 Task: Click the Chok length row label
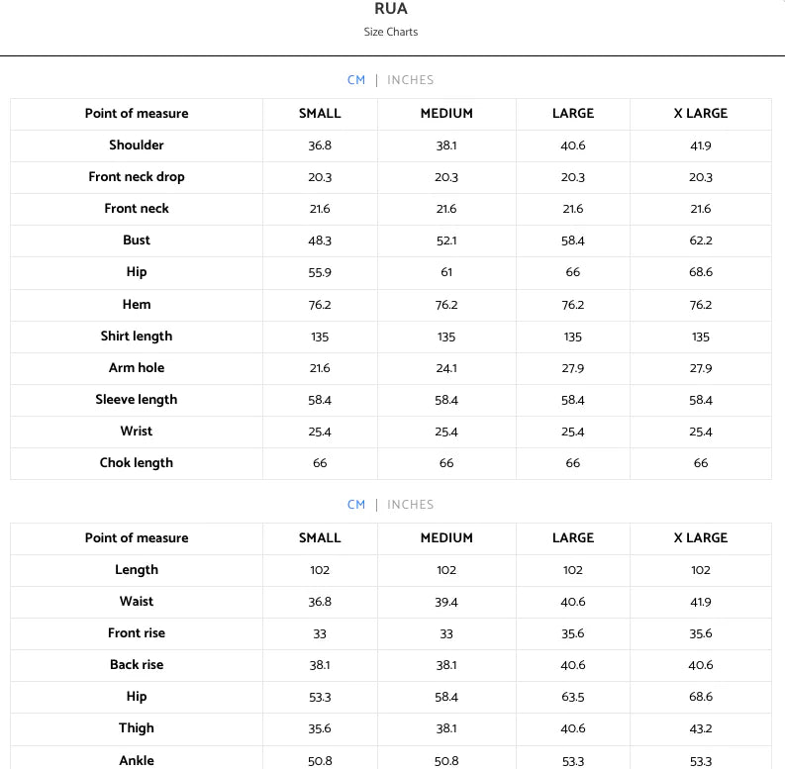point(137,463)
